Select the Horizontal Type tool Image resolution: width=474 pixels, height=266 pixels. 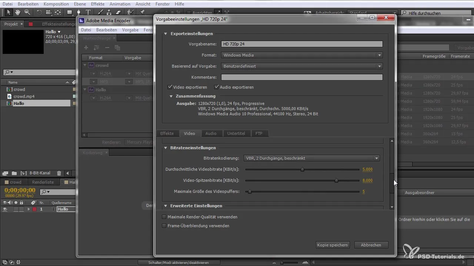click(88, 12)
